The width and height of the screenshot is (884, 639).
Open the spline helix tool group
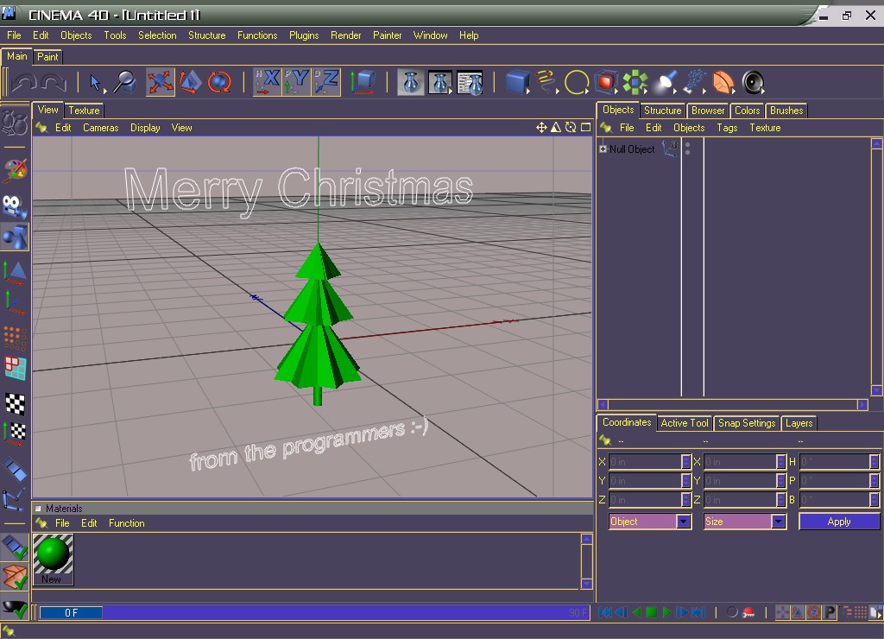tap(546, 82)
